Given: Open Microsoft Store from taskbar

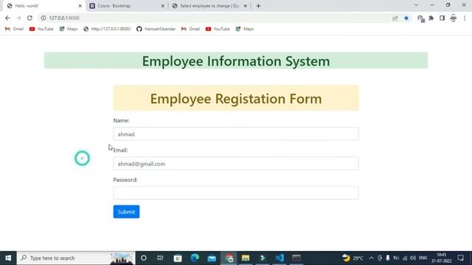Looking at the screenshot, I should (x=178, y=258).
